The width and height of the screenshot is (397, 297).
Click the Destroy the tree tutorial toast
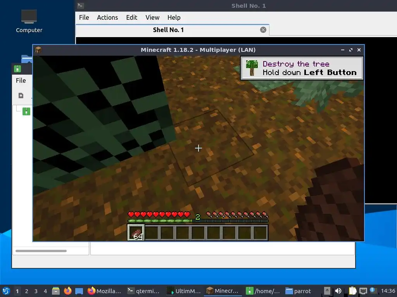[302, 68]
